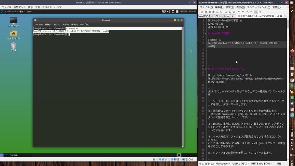Image resolution: width=295 pixels, height=166 pixels.
Task: Click the docs.freebsd.org URL in the editor
Action: pos(246,79)
